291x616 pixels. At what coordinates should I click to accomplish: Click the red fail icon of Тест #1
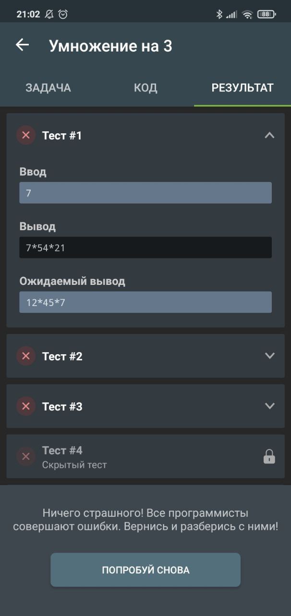coord(26,135)
